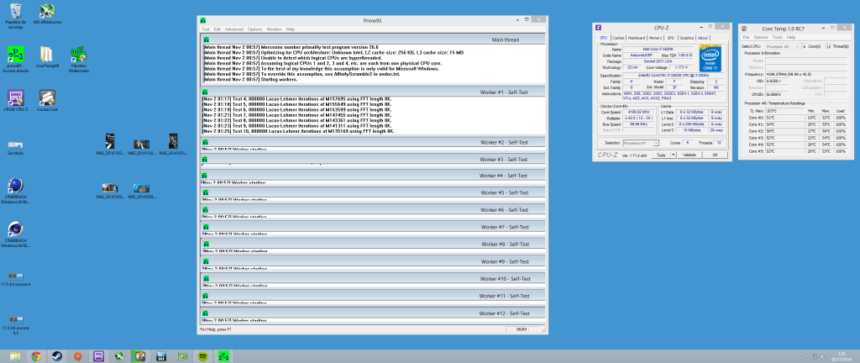Open Google Chrome from the taskbar
The width and height of the screenshot is (860, 363).
pos(36,356)
